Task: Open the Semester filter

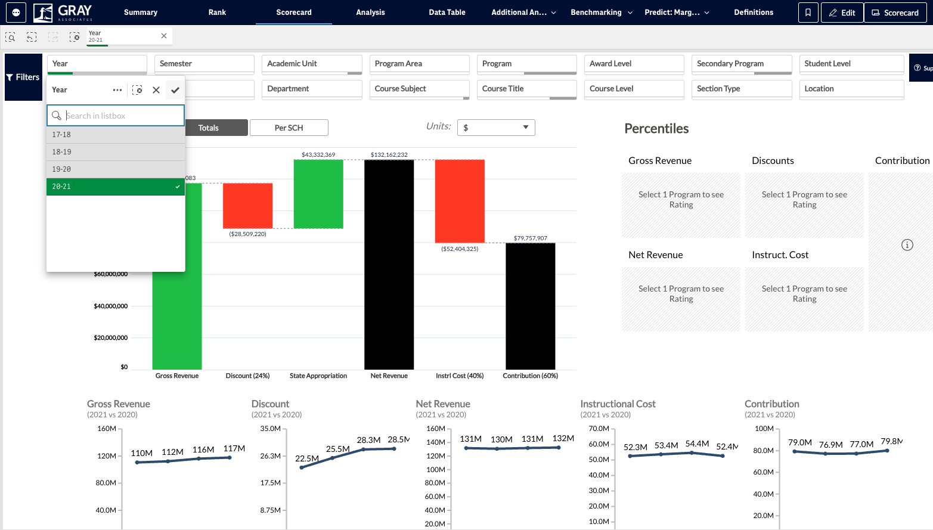Action: [204, 64]
